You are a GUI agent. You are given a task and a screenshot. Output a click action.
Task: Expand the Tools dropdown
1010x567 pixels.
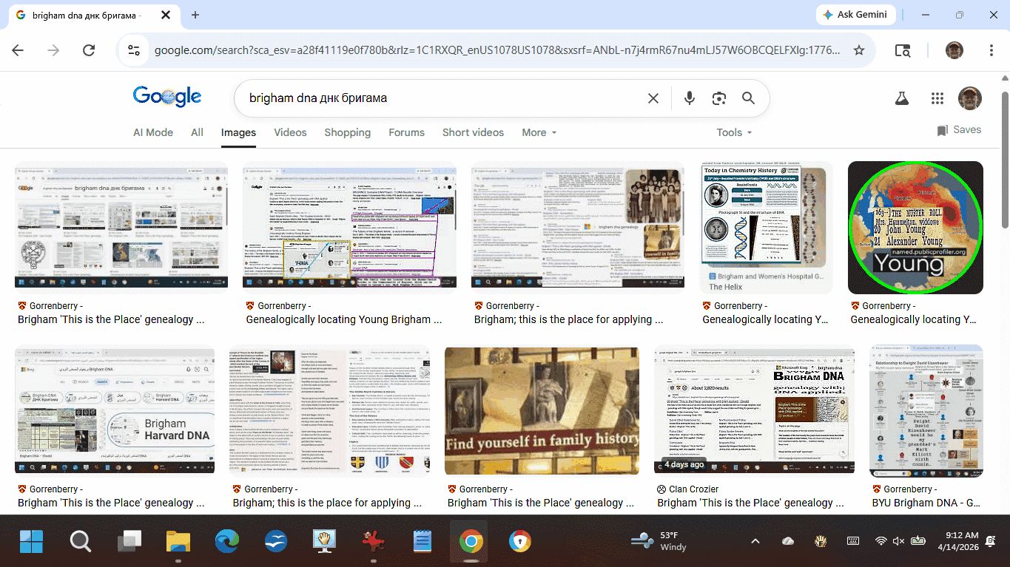733,132
